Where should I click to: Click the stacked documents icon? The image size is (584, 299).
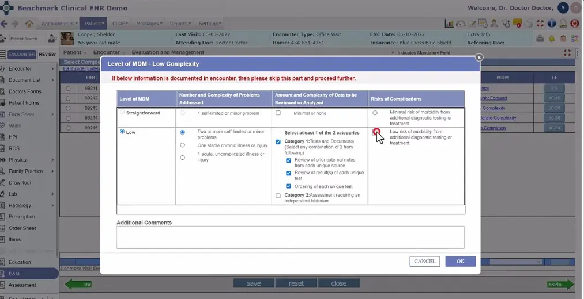coord(529,24)
